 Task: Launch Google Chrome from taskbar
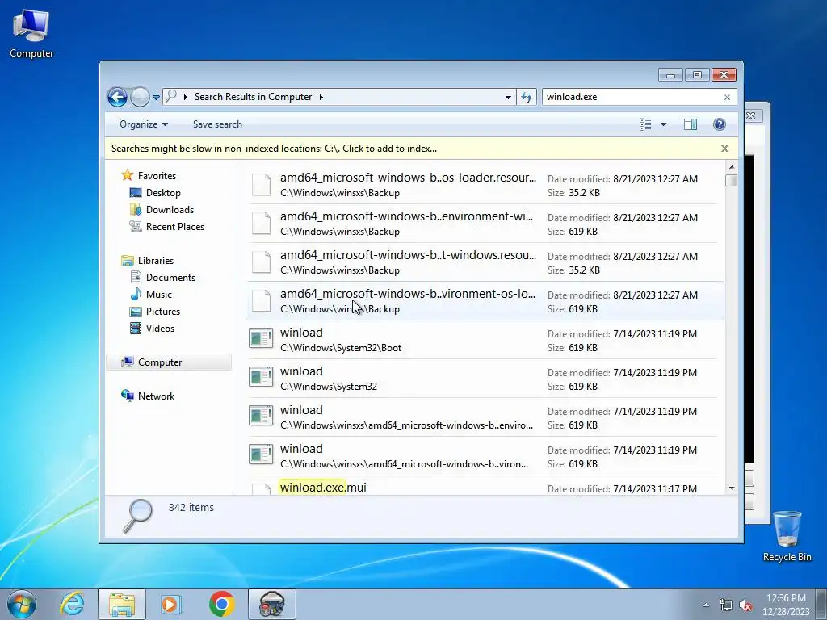(221, 604)
